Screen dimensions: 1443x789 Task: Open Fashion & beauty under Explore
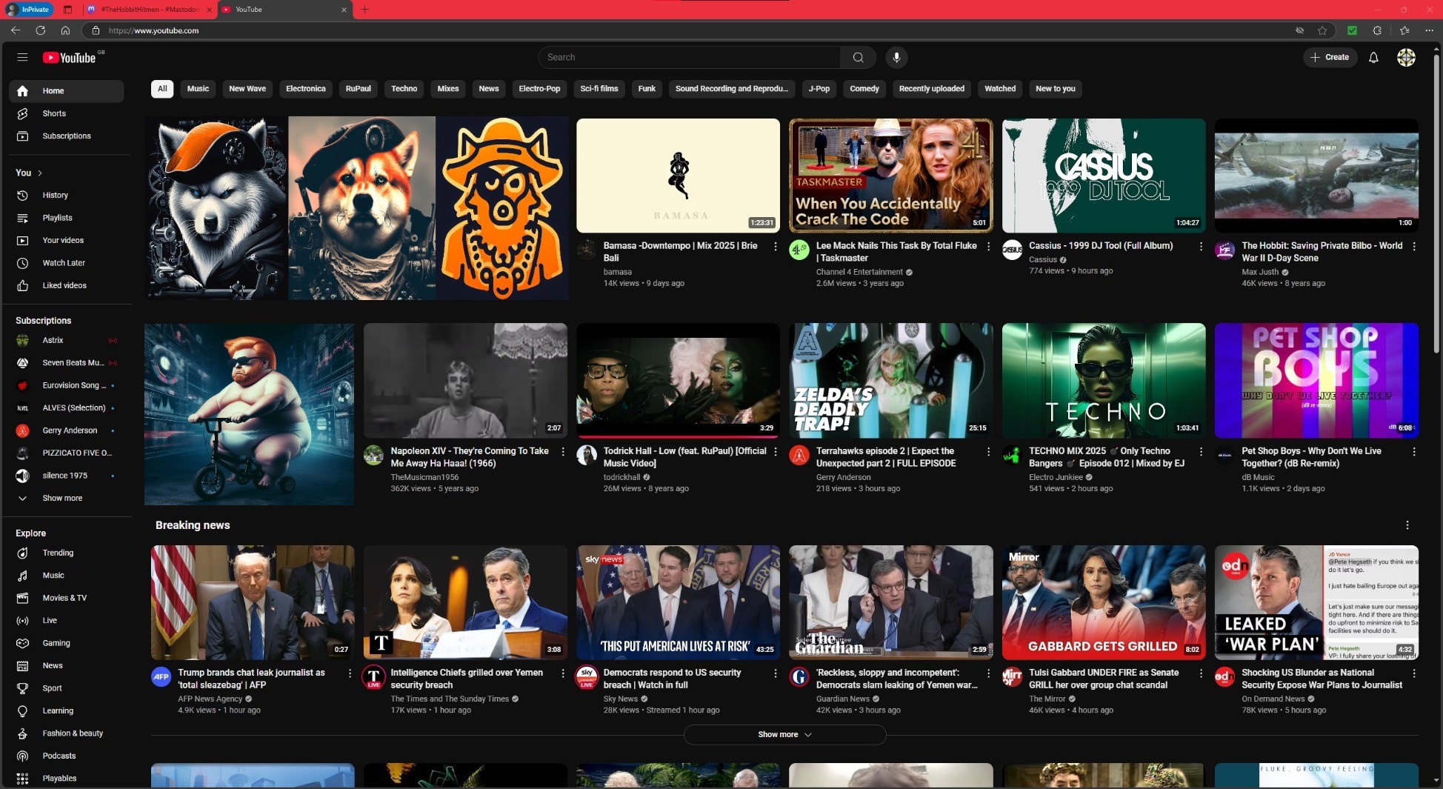click(66, 733)
